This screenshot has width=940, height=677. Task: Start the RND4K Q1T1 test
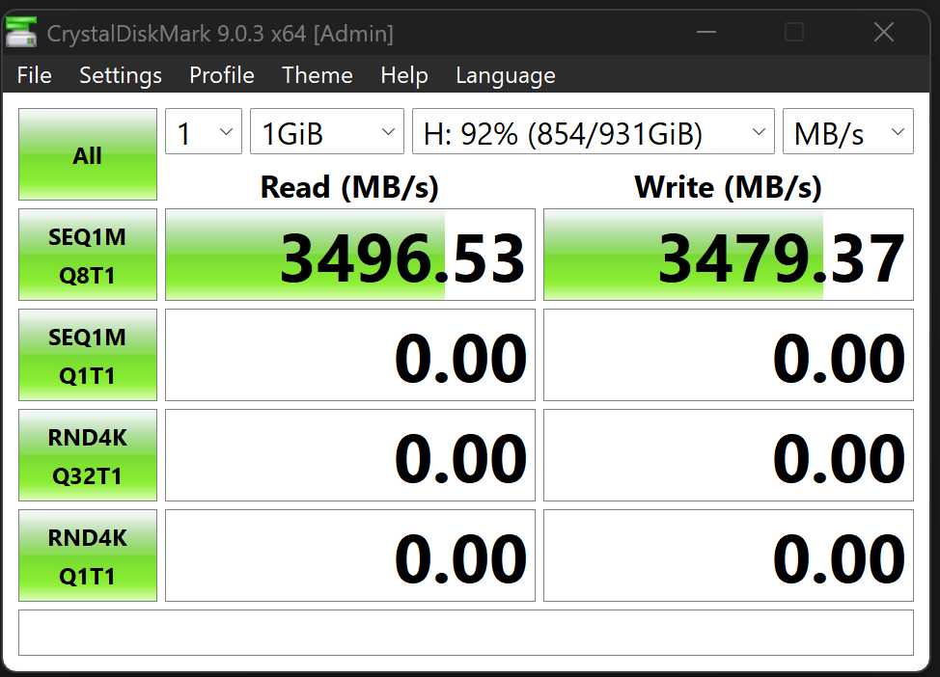(x=88, y=555)
